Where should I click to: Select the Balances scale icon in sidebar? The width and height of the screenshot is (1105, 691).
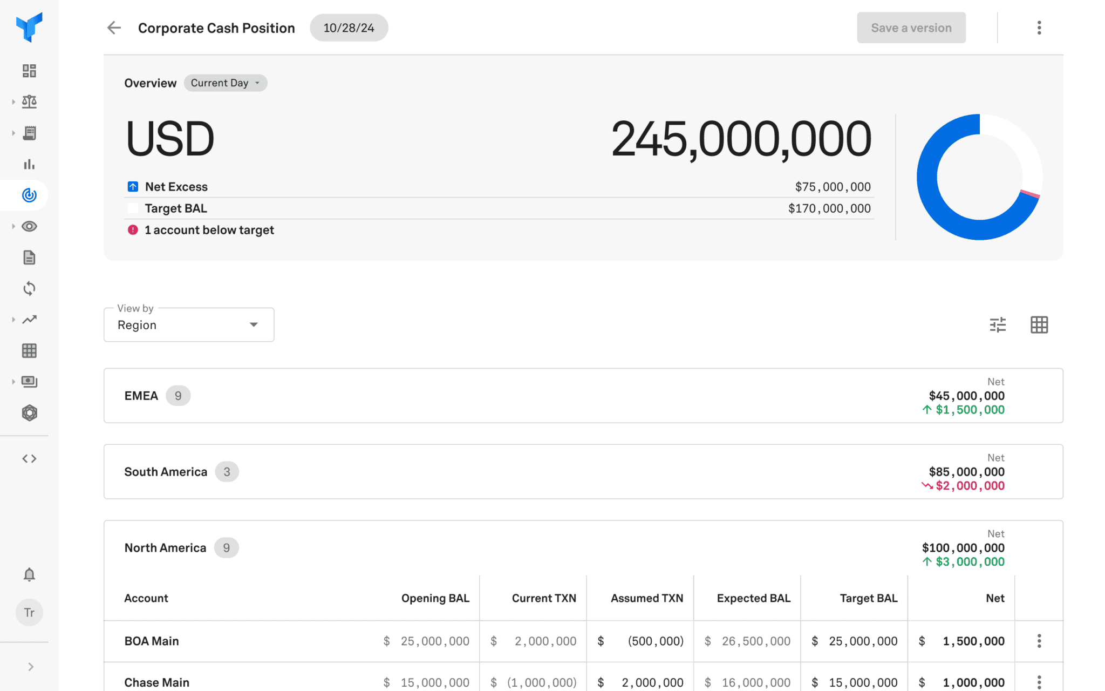(29, 101)
